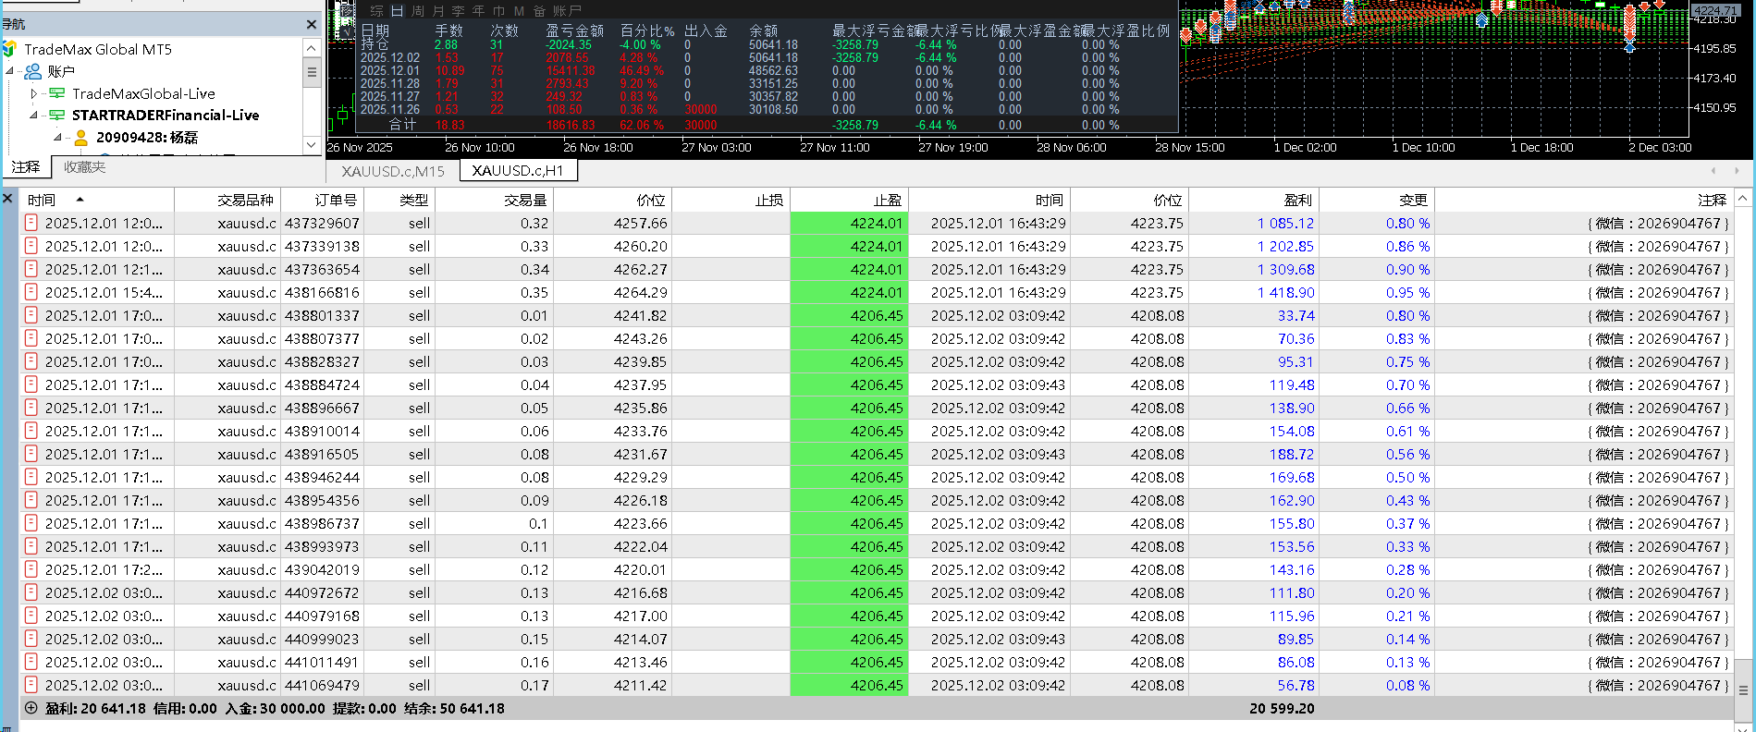Select the 账户 tab in stats overlay
The height and width of the screenshot is (732, 1756).
568,11
